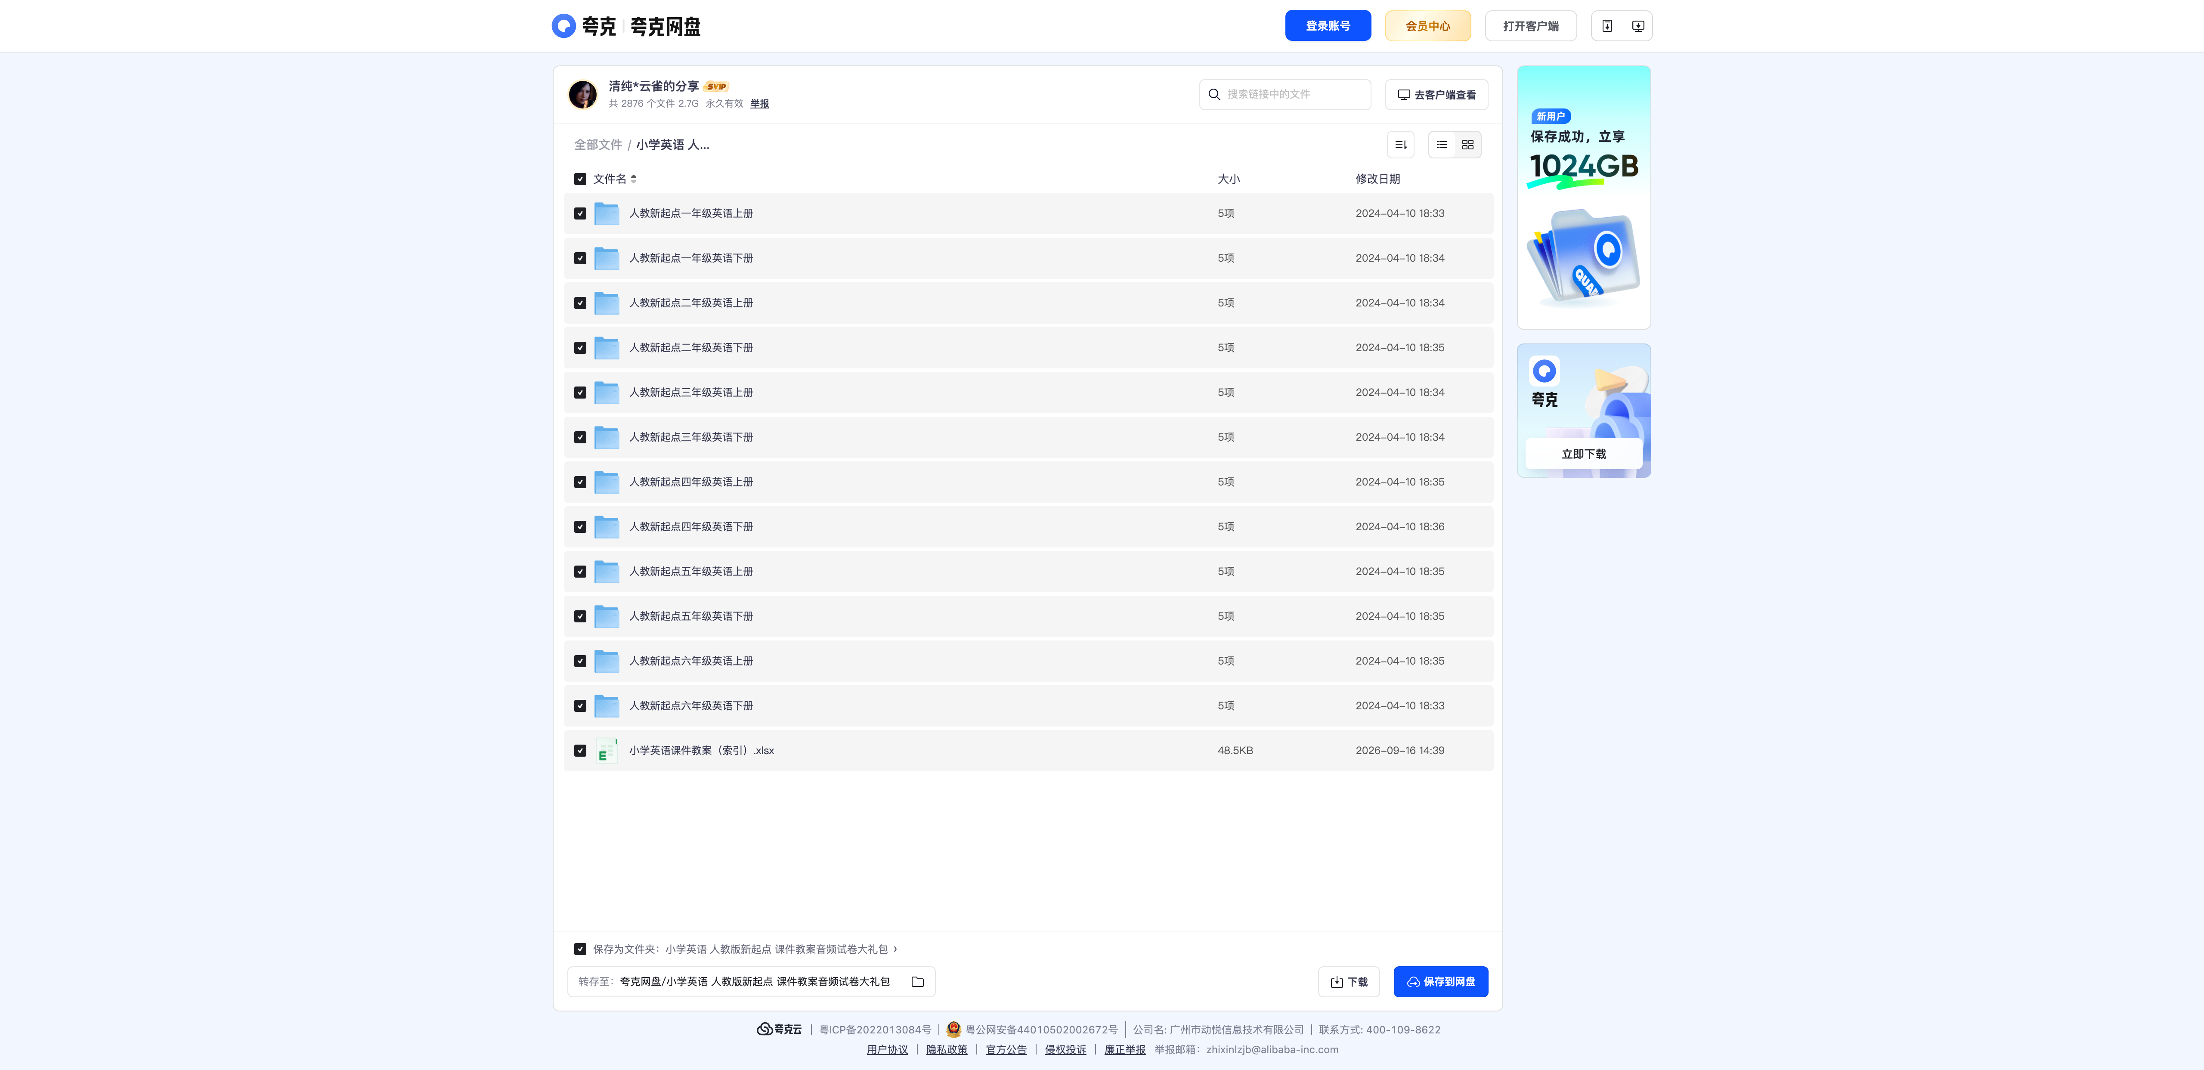Click the mobile download icon in header
This screenshot has width=2204, height=1070.
point(1607,26)
